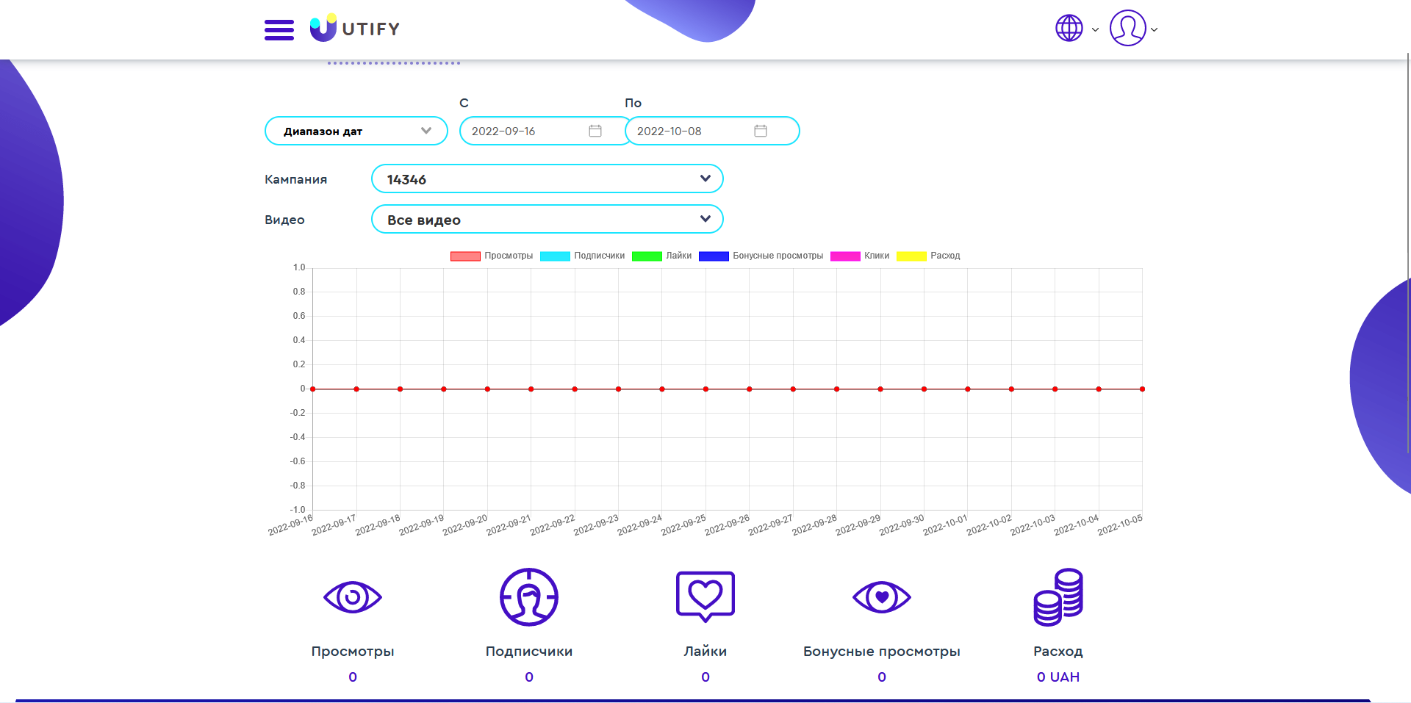Image resolution: width=1411 pixels, height=703 pixels.
Task: Expand the language chevron menu
Action: pos(1096,30)
